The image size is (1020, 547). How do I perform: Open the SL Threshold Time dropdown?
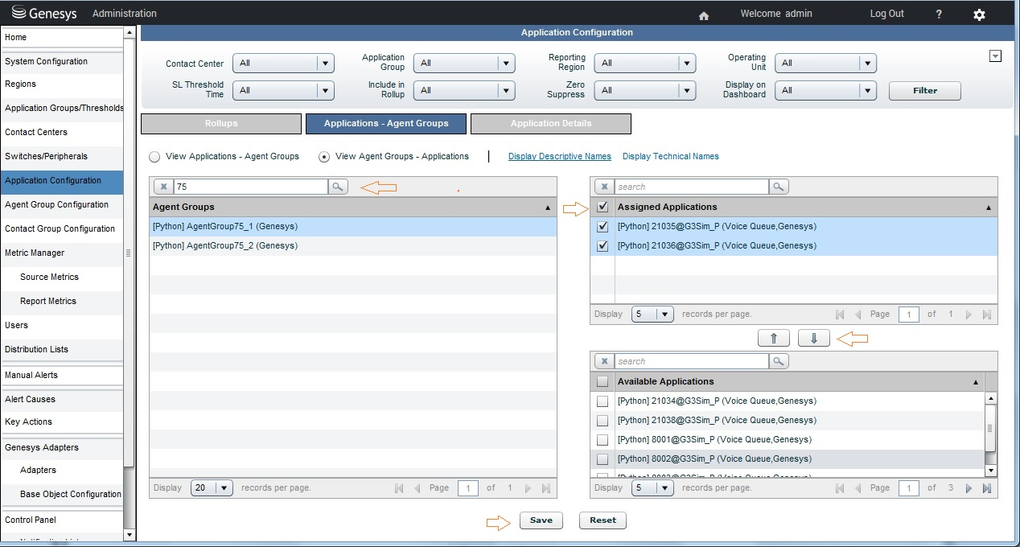point(283,90)
